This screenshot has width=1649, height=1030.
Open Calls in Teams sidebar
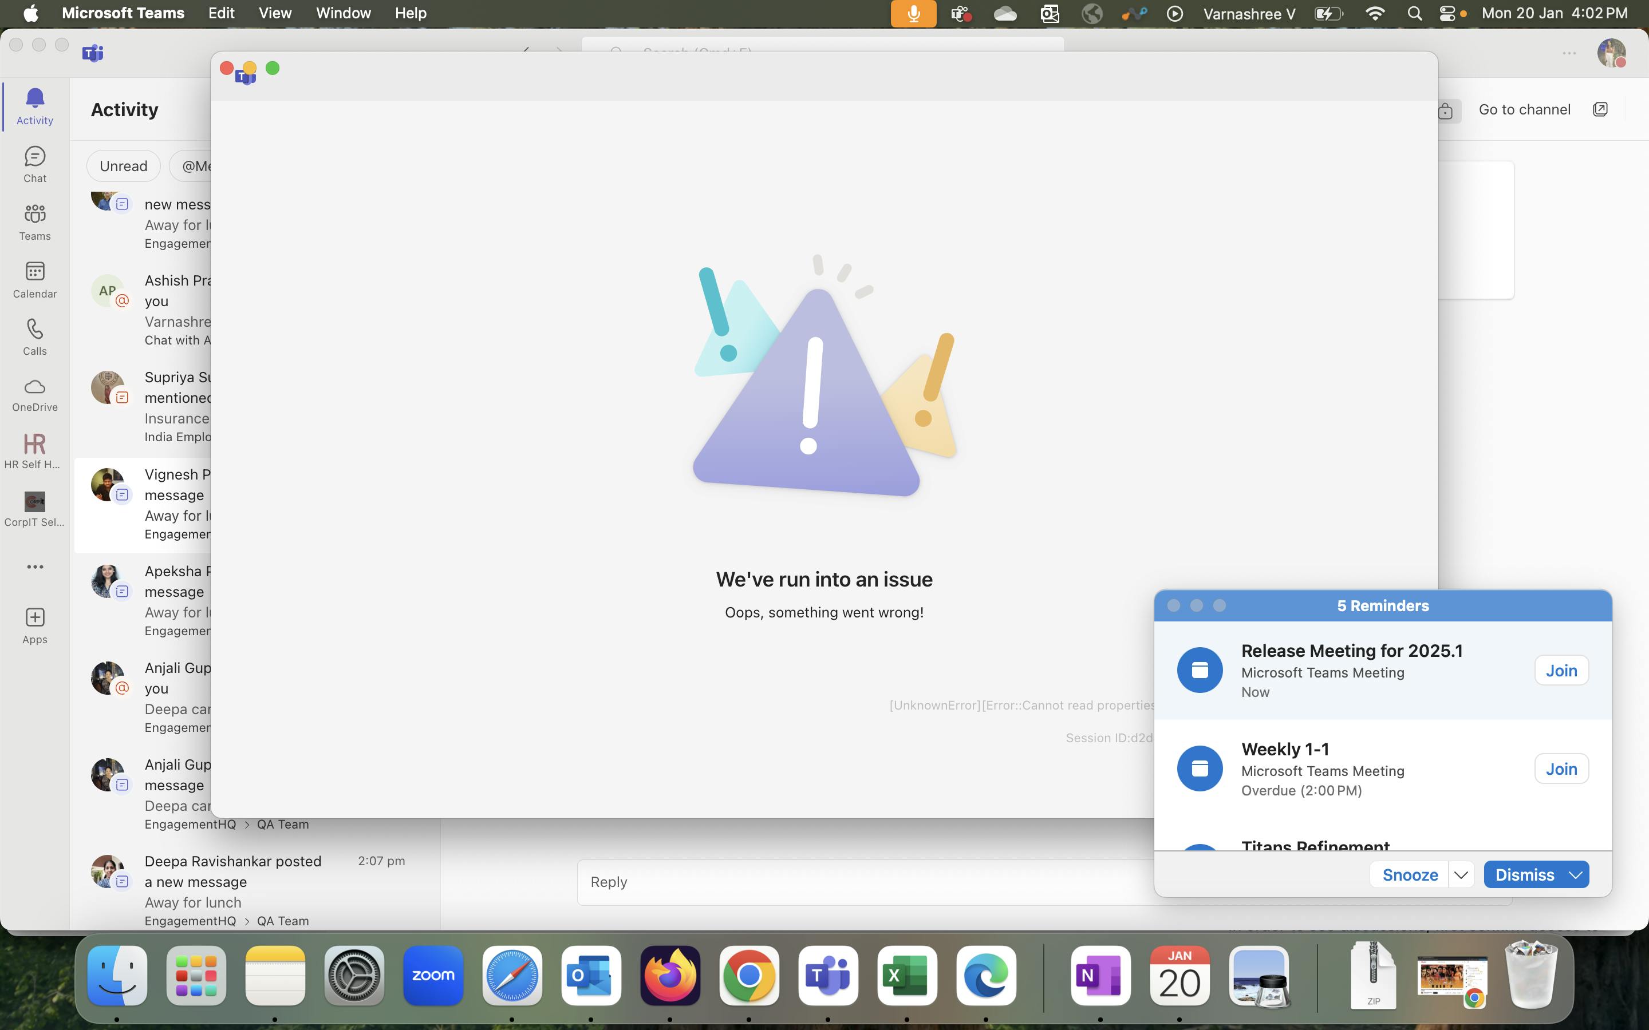tap(35, 338)
